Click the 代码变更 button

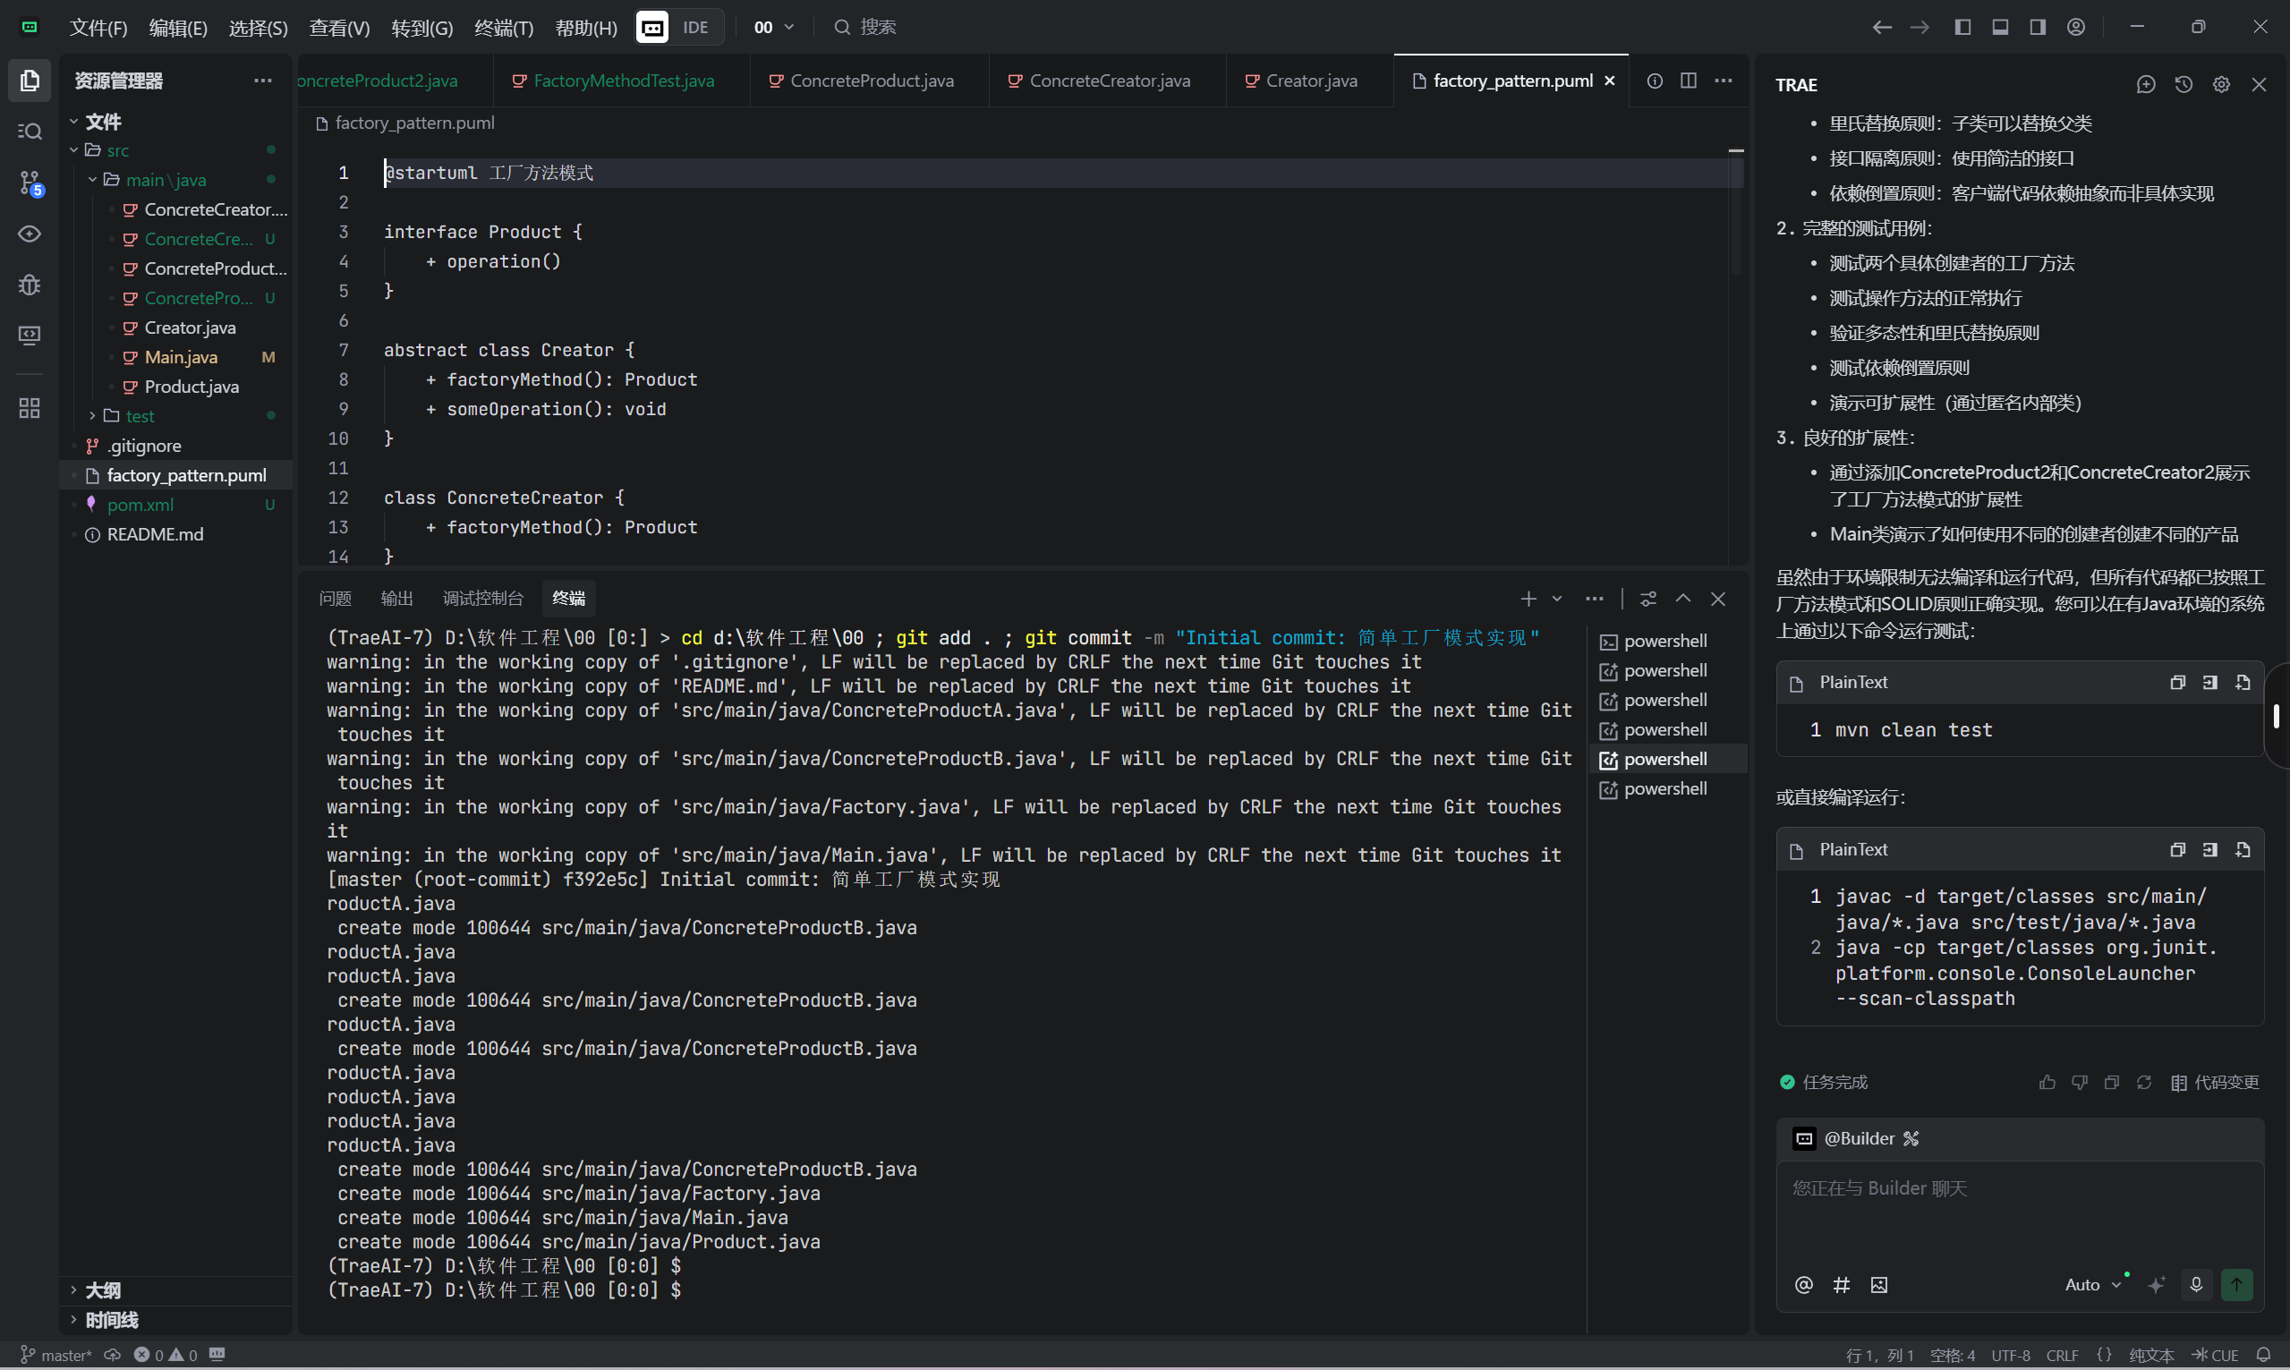[x=2214, y=1082]
